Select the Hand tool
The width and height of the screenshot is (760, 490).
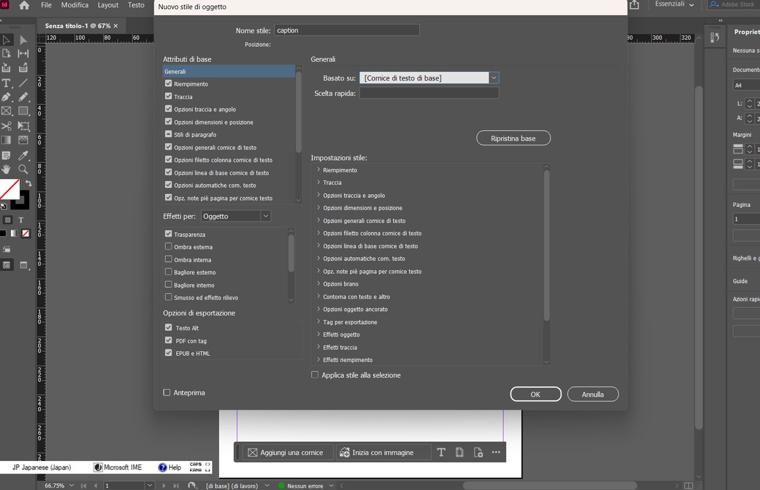coord(7,169)
